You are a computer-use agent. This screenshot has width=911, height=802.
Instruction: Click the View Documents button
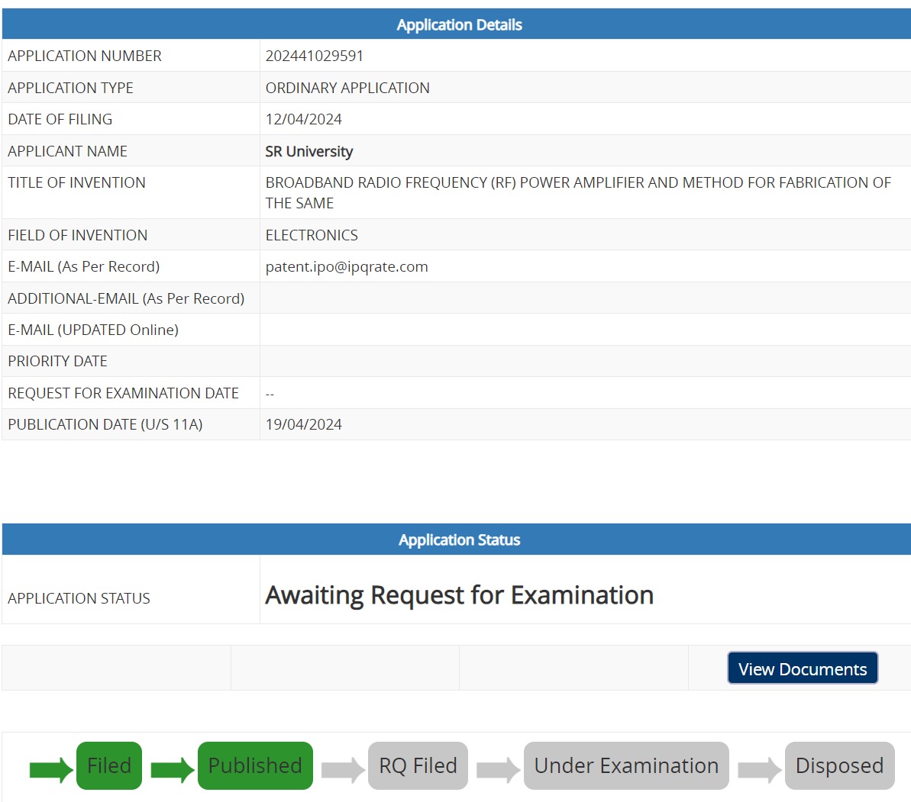tap(803, 668)
